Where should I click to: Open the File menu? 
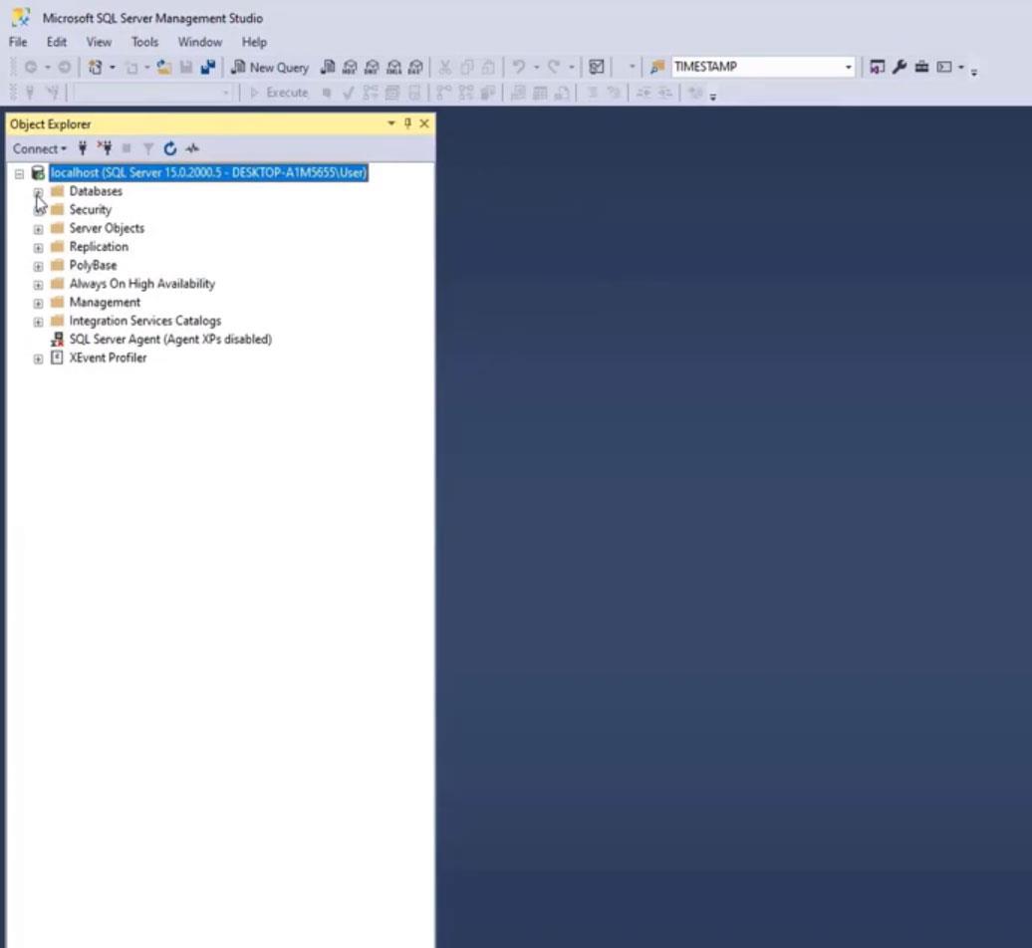coord(18,42)
